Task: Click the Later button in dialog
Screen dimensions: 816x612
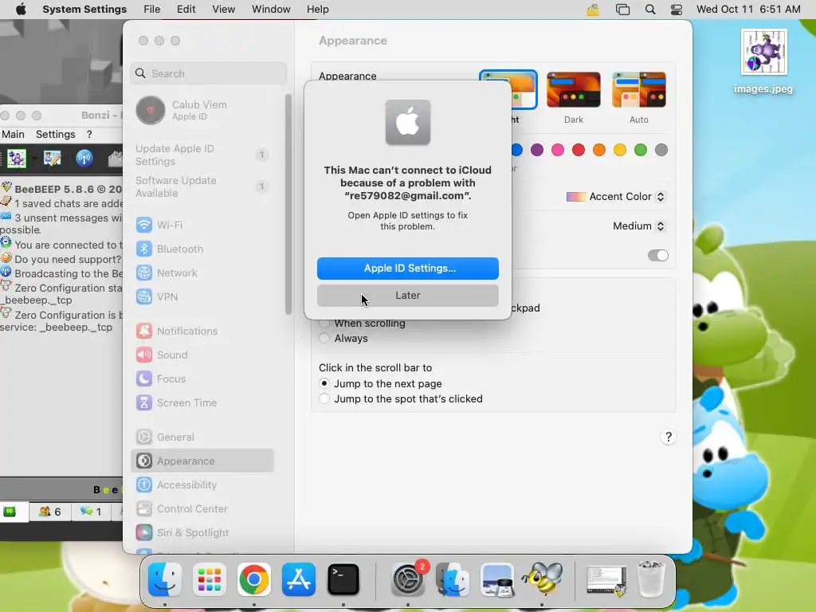Action: [x=408, y=296]
